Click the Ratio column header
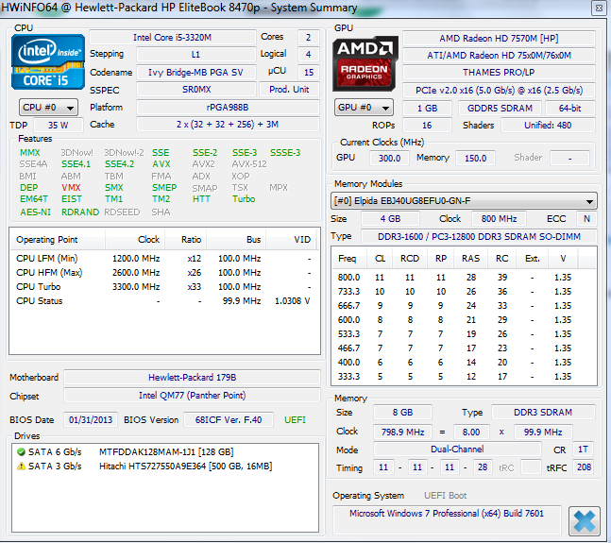The height and width of the screenshot is (543, 611). point(186,240)
